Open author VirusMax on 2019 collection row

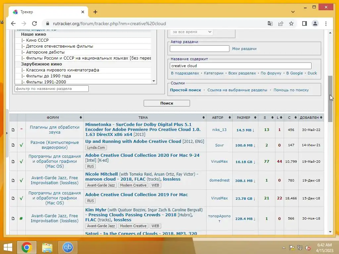219,198
